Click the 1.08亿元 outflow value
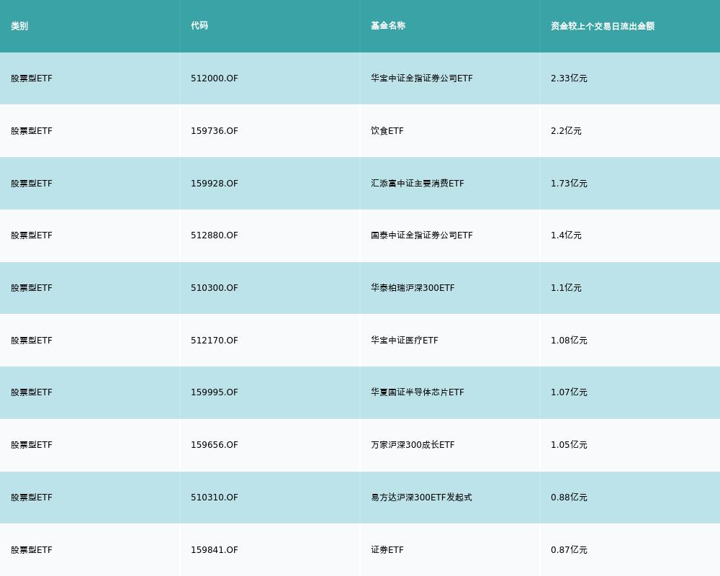720x576 pixels. (x=569, y=341)
